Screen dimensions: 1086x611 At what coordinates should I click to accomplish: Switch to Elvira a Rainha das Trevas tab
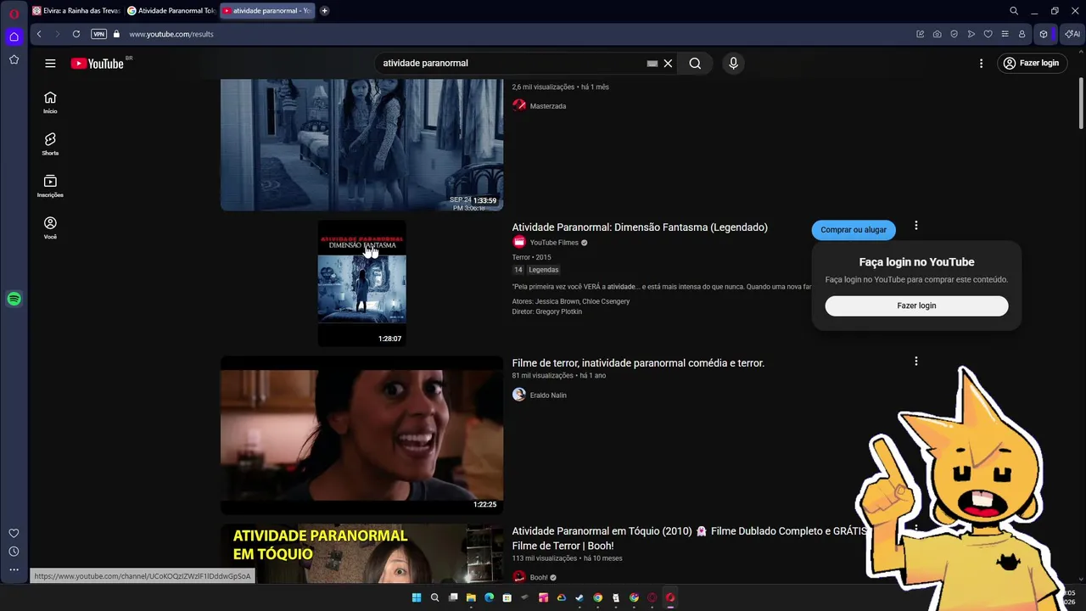coord(76,11)
